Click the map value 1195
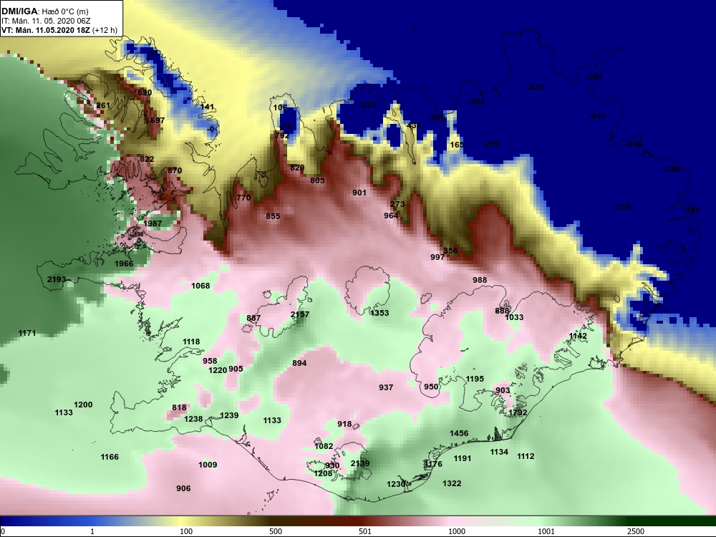This screenshot has width=716, height=537. click(x=475, y=379)
